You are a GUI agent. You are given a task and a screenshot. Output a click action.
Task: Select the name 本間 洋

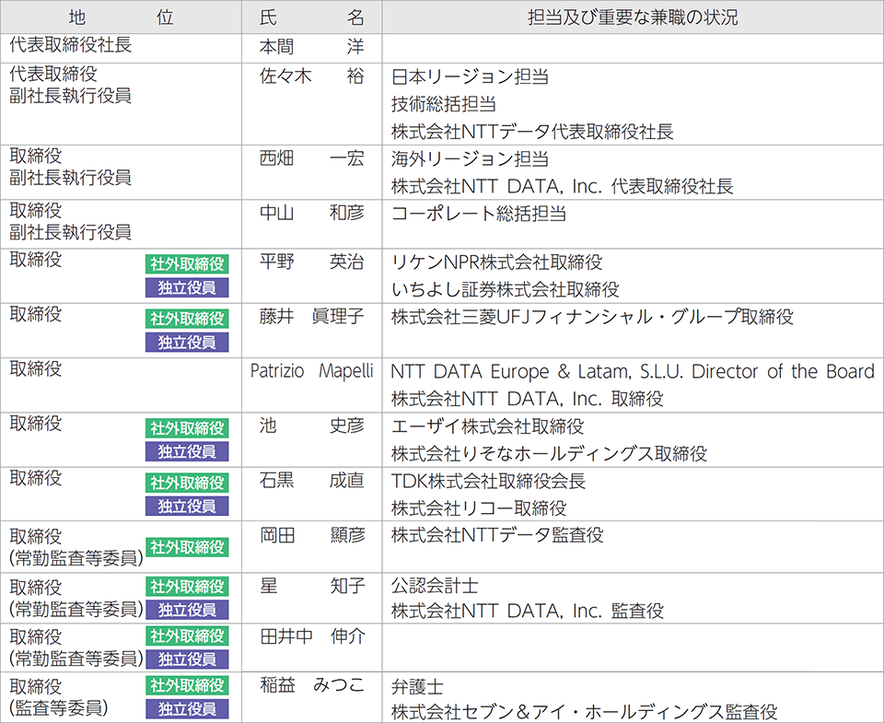[x=312, y=47]
